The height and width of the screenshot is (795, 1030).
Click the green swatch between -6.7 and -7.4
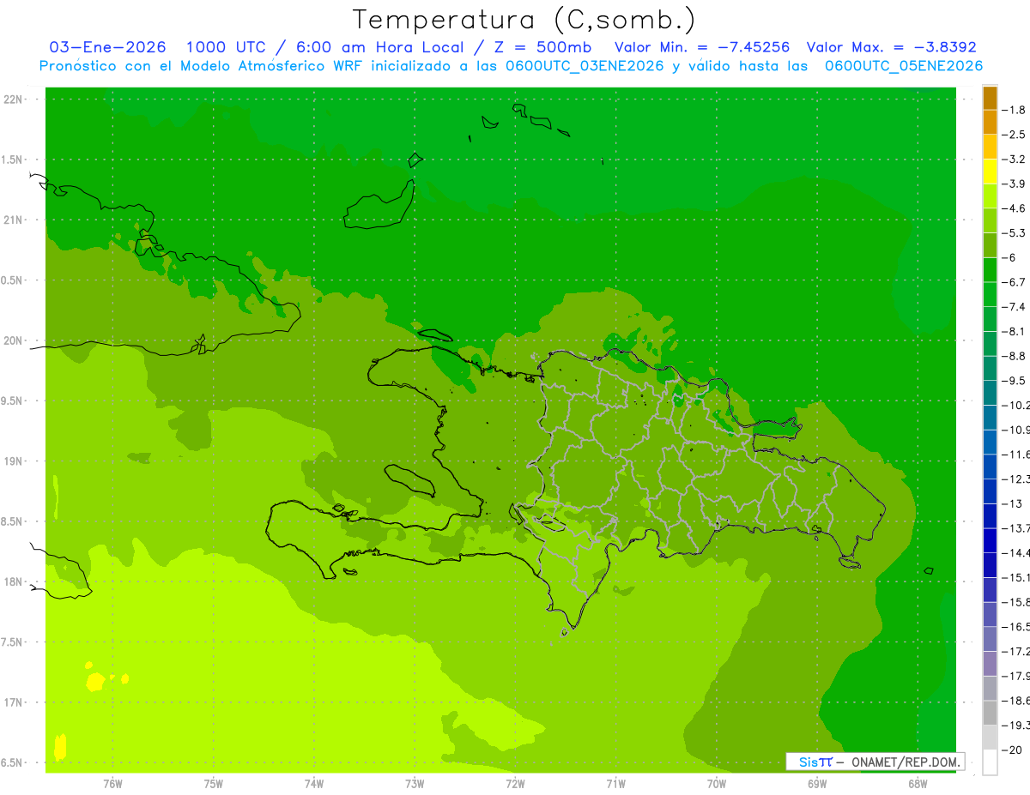click(990, 295)
